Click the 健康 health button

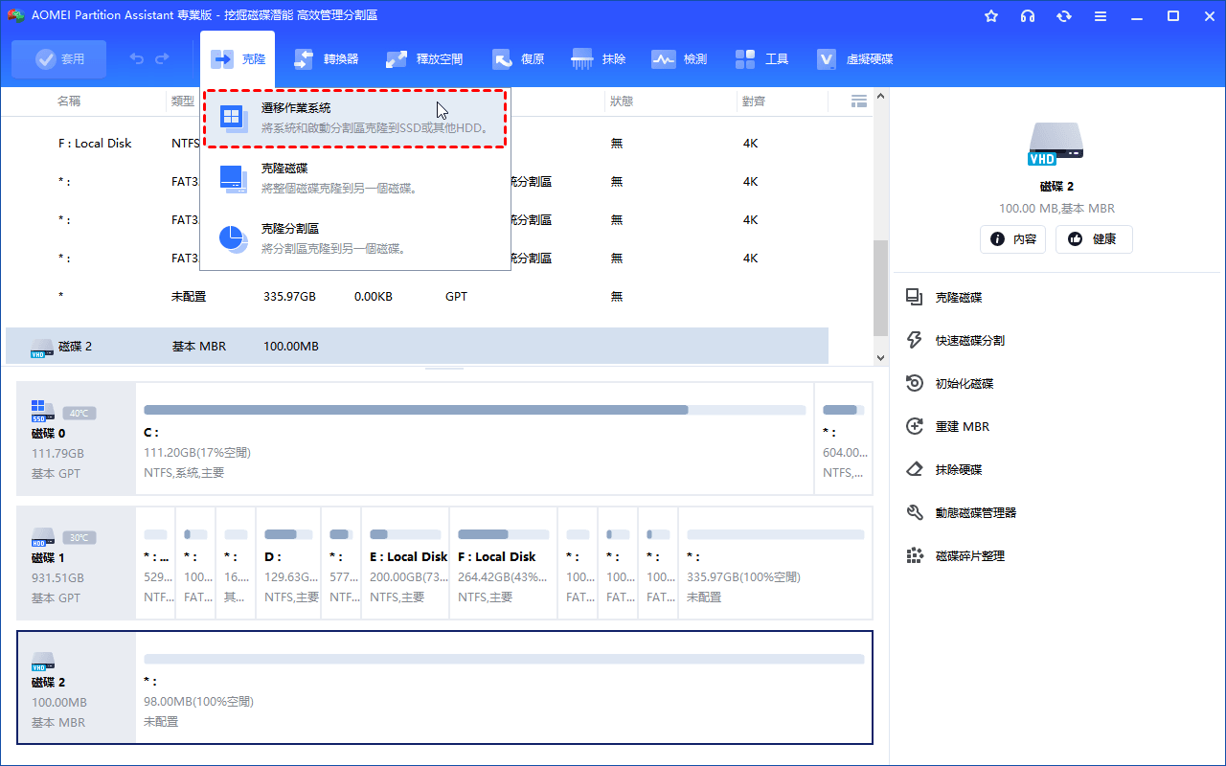coord(1094,239)
